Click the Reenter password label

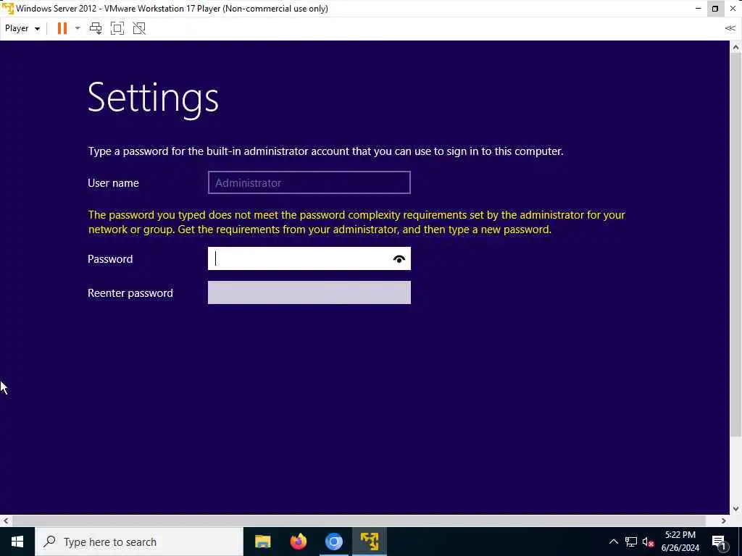click(130, 293)
